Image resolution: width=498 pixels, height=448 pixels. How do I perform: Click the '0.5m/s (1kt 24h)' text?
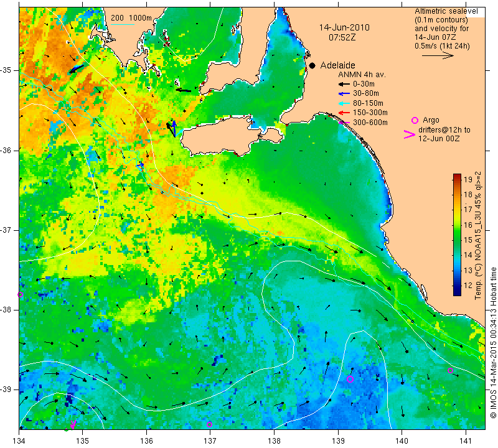click(x=442, y=45)
